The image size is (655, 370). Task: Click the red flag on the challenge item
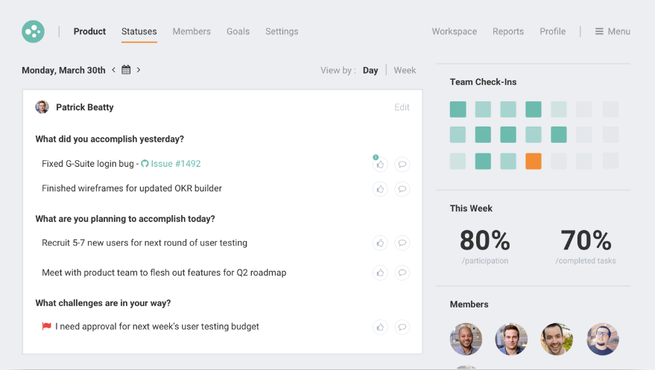47,327
